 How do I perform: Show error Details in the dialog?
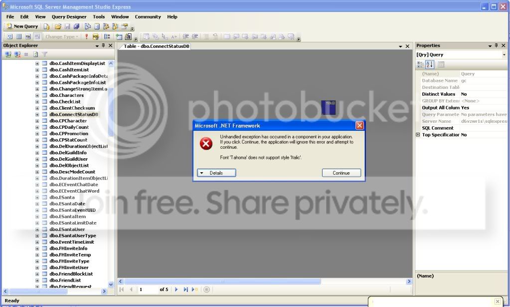pos(216,173)
